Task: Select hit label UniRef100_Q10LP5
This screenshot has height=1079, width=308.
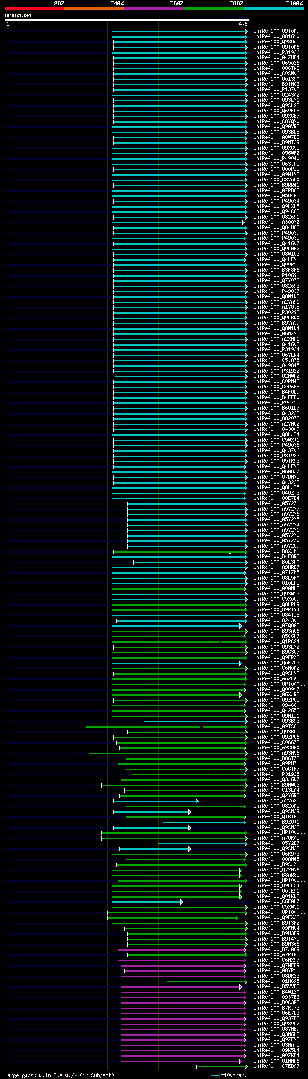Action: tap(276, 583)
